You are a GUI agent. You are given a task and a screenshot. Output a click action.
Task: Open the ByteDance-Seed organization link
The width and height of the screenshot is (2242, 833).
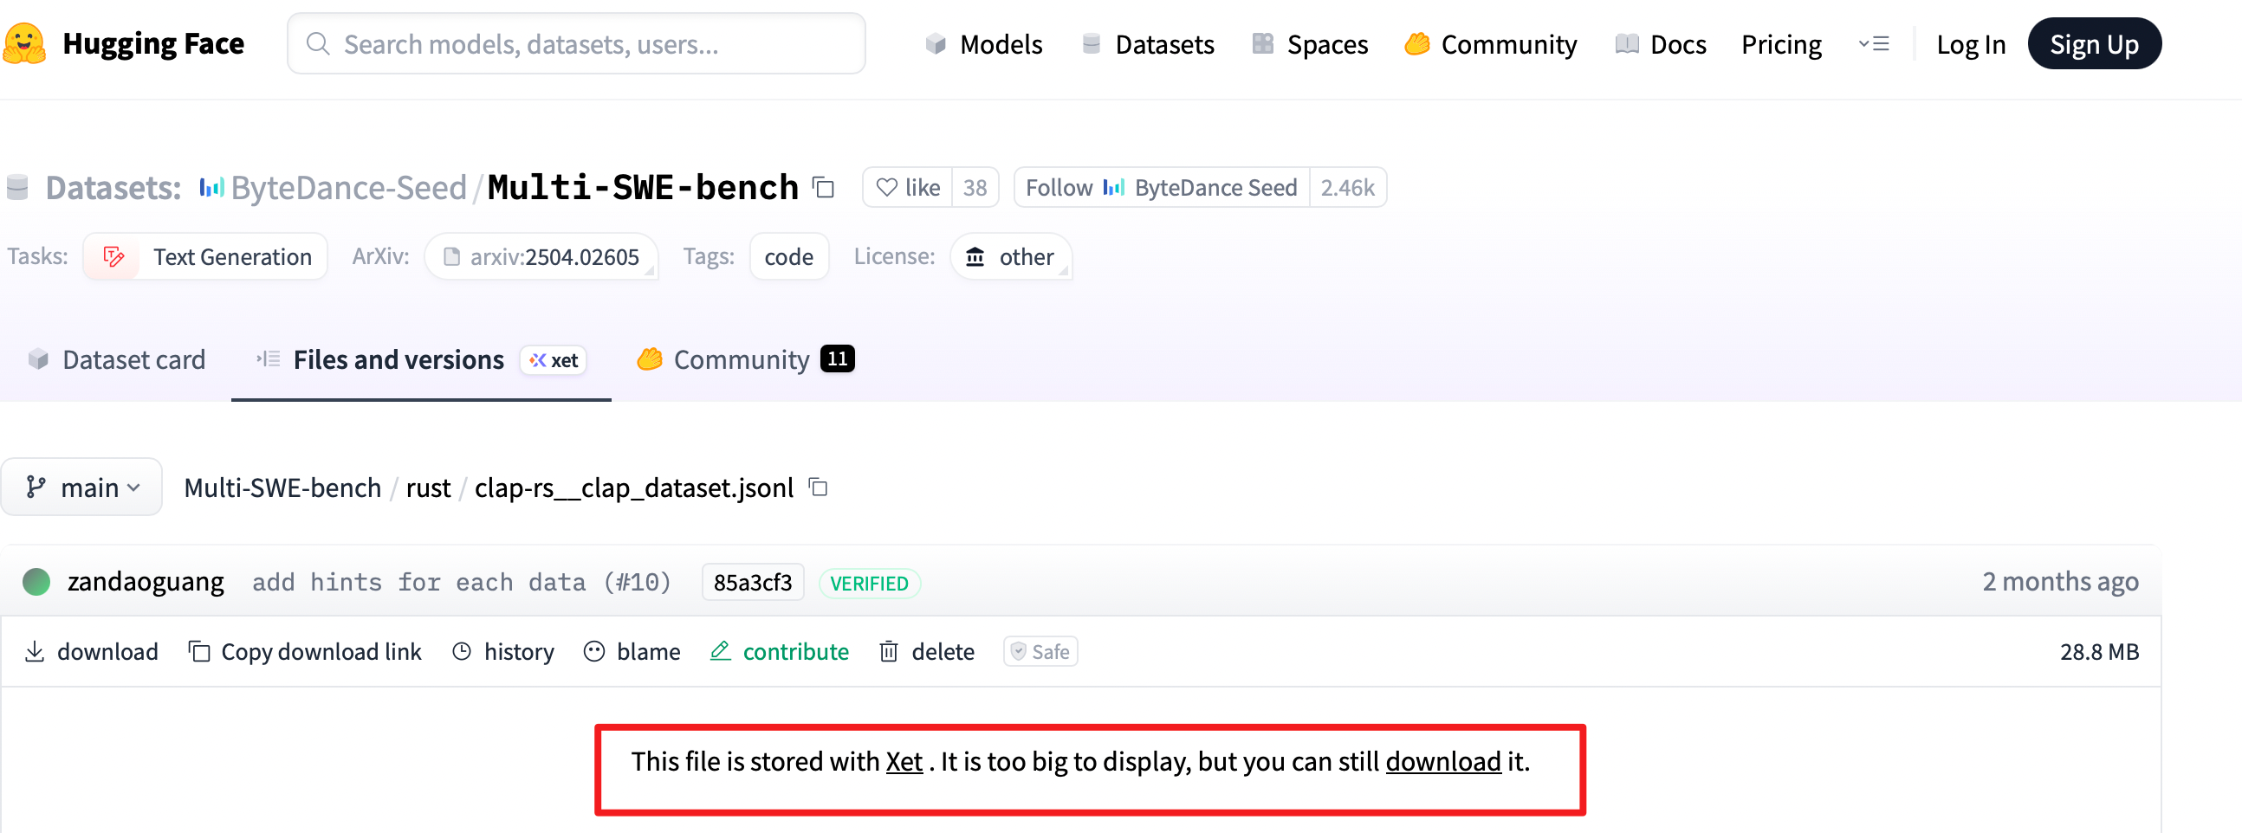[x=348, y=188]
